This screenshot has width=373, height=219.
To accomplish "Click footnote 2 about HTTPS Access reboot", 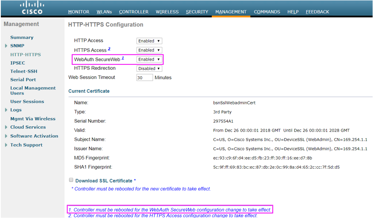I will point(163,215).
